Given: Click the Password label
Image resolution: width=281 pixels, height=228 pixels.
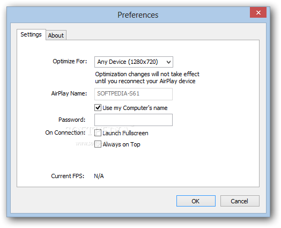Looking at the screenshot, I should click(x=72, y=120).
